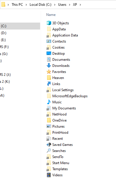Select the (C:) drive in navigation pane
Screen dimensions: 116x178
pyautogui.click(x=20, y=26)
